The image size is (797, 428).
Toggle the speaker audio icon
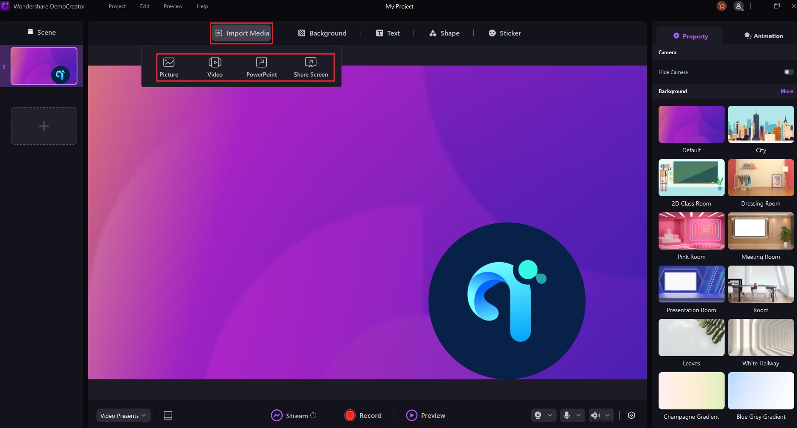point(596,415)
